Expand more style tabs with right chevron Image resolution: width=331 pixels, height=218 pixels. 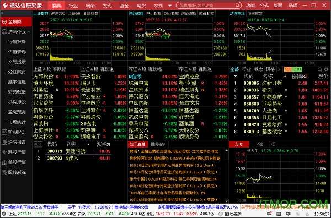click(279, 69)
